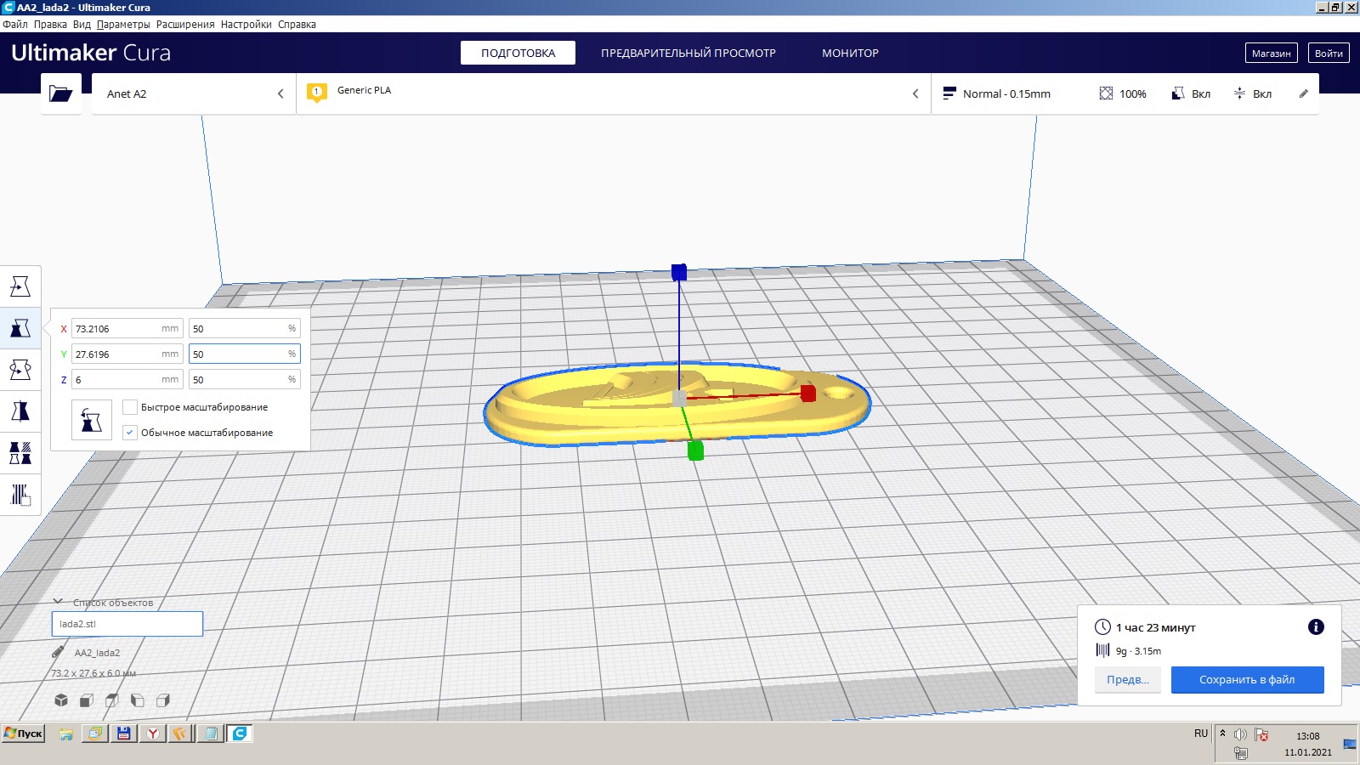Collapse the Список объектов object list
The width and height of the screenshot is (1360, 765).
click(x=58, y=602)
